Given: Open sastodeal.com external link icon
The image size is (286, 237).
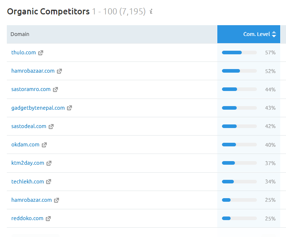Looking at the screenshot, I should coord(51,127).
